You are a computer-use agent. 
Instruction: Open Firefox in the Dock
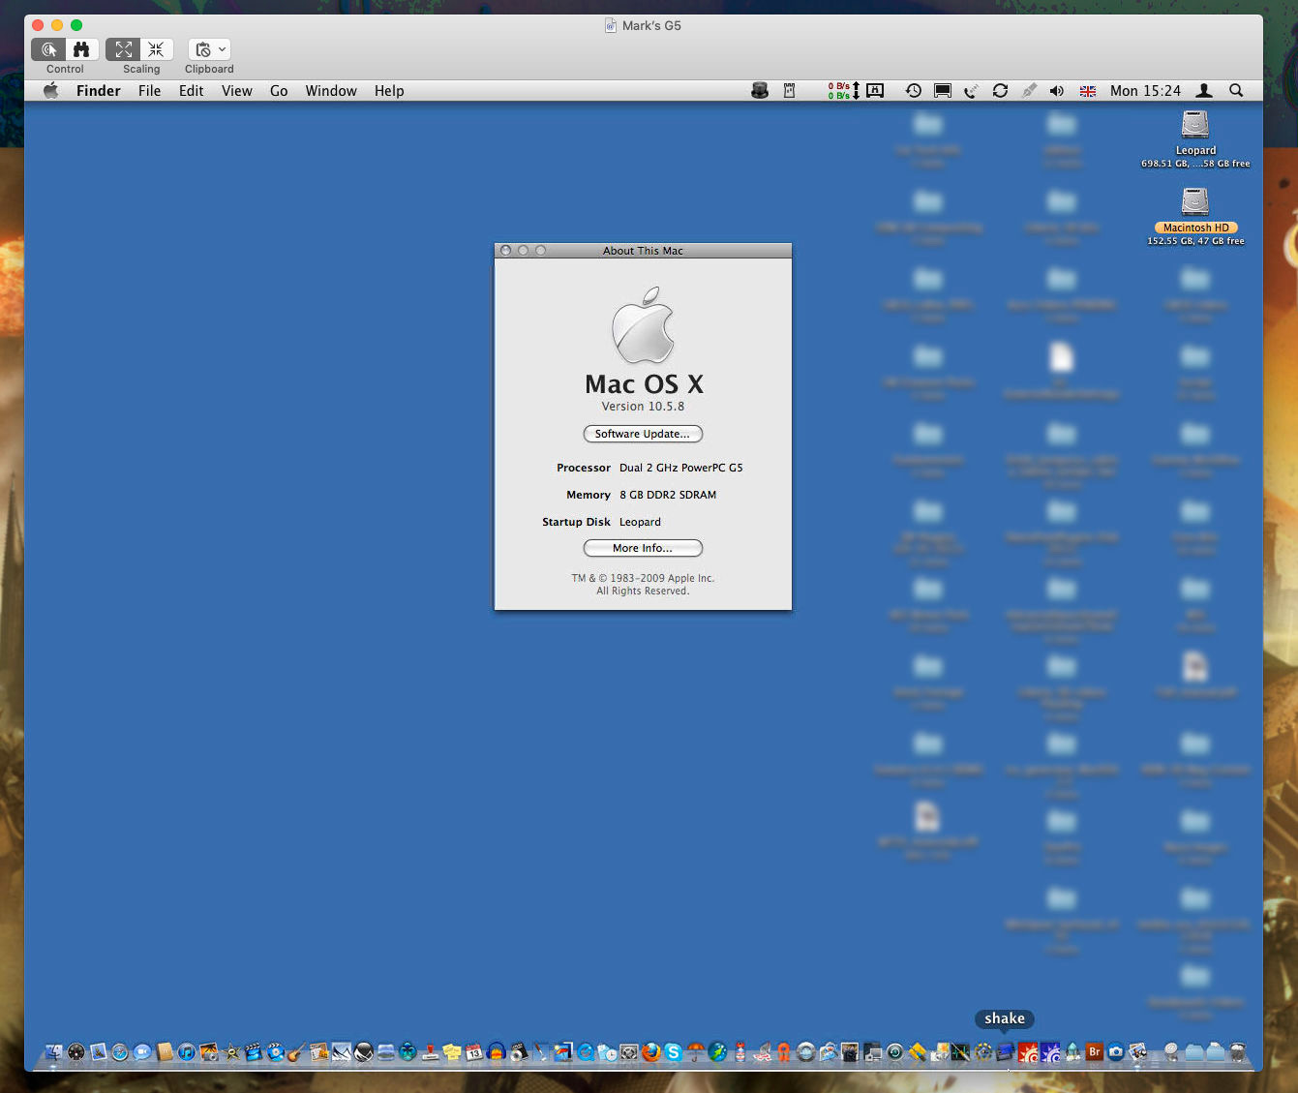tap(650, 1052)
